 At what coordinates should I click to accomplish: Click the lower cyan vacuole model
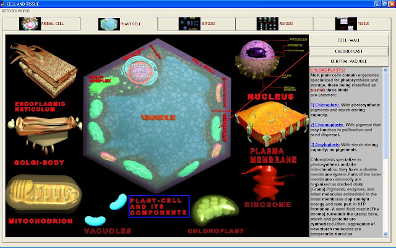click(95, 221)
